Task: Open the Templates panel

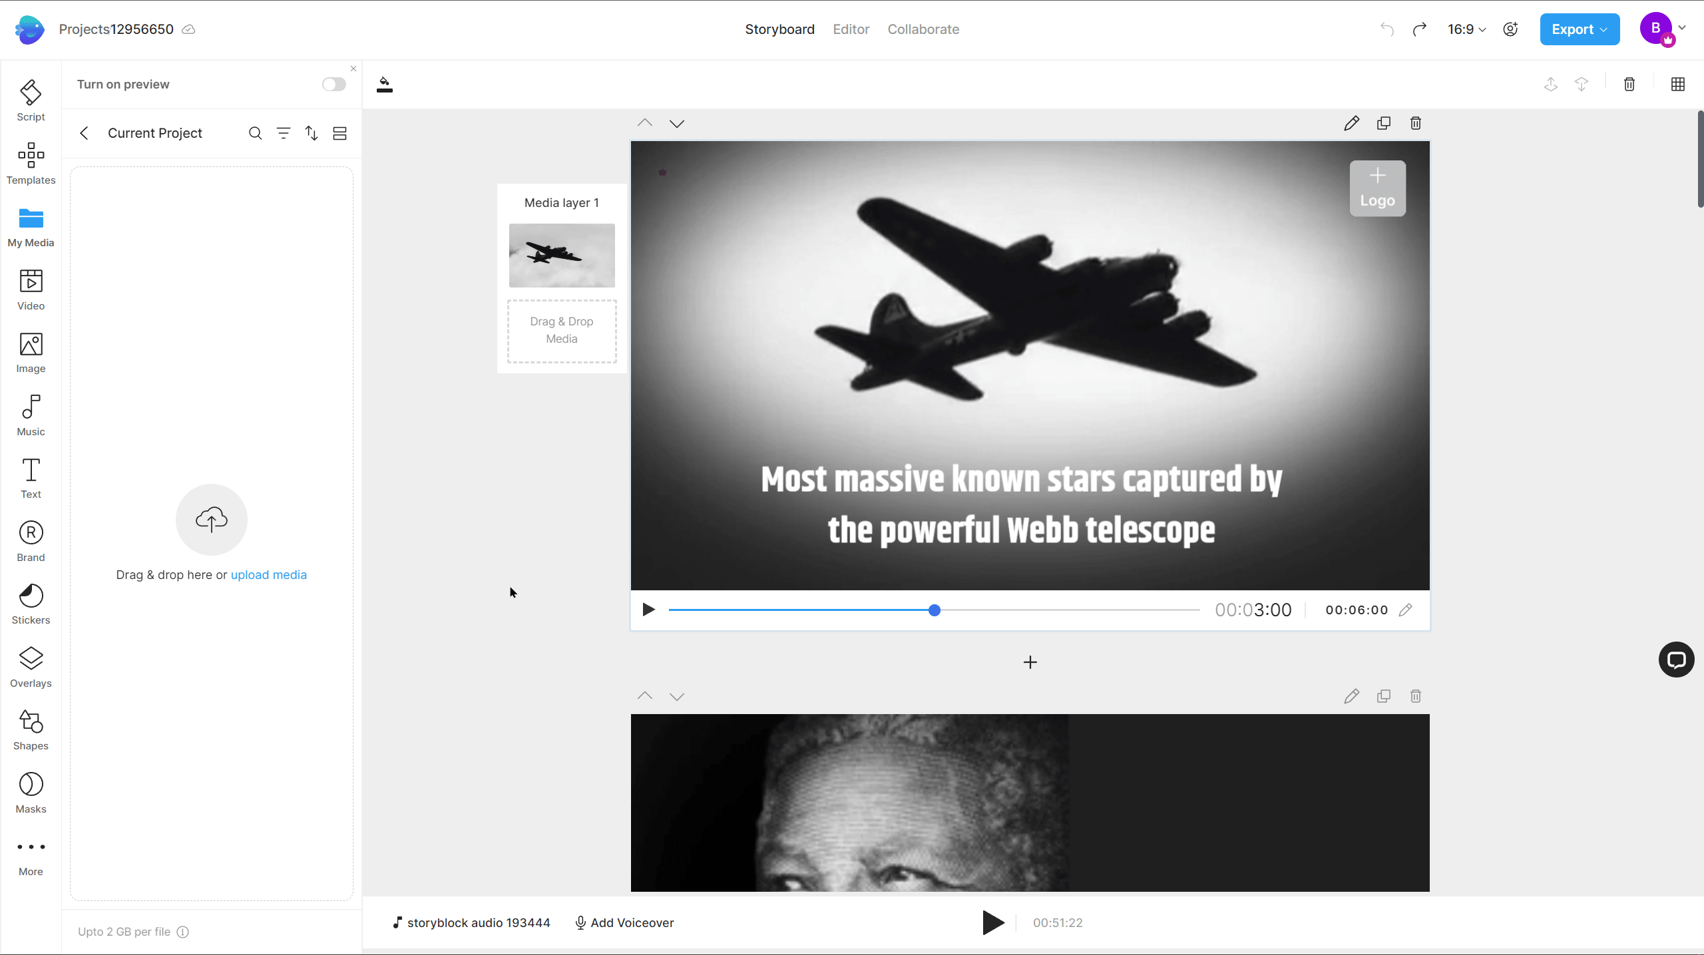Action: (31, 164)
